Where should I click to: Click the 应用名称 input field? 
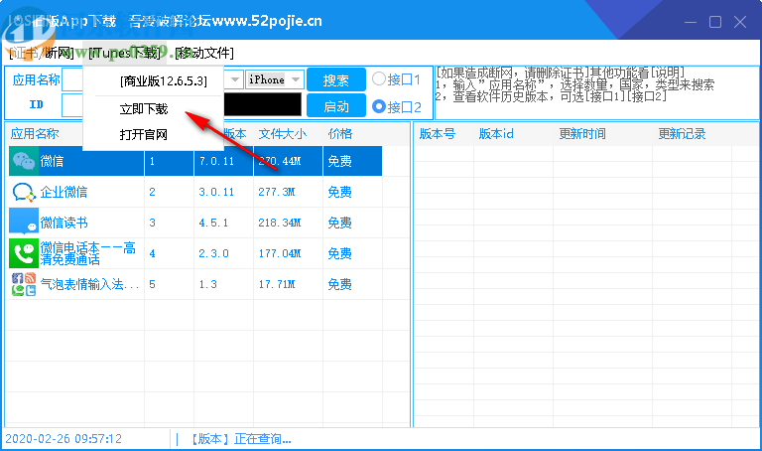click(x=72, y=79)
